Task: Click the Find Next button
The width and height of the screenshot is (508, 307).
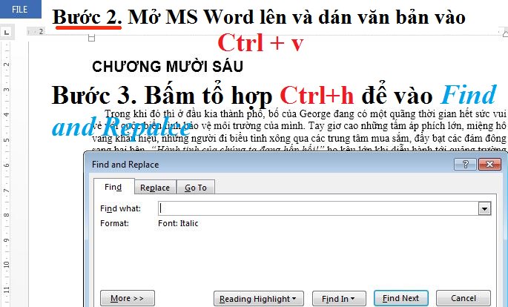Action: (400, 298)
